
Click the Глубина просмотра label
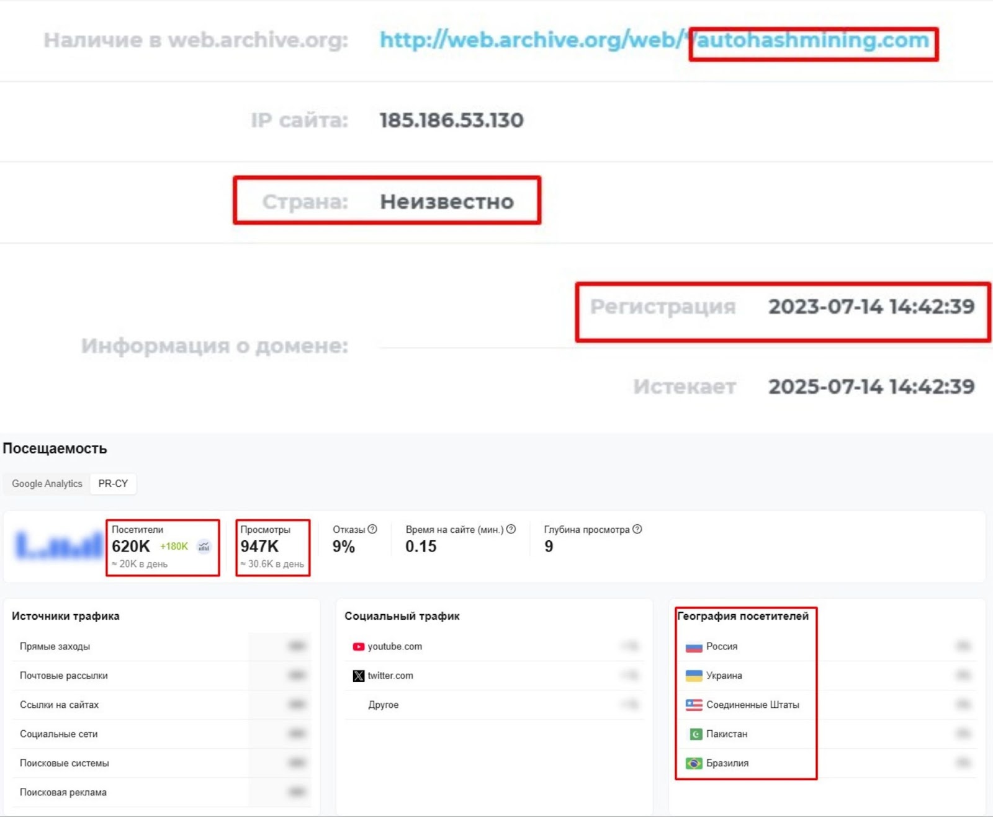pos(587,530)
